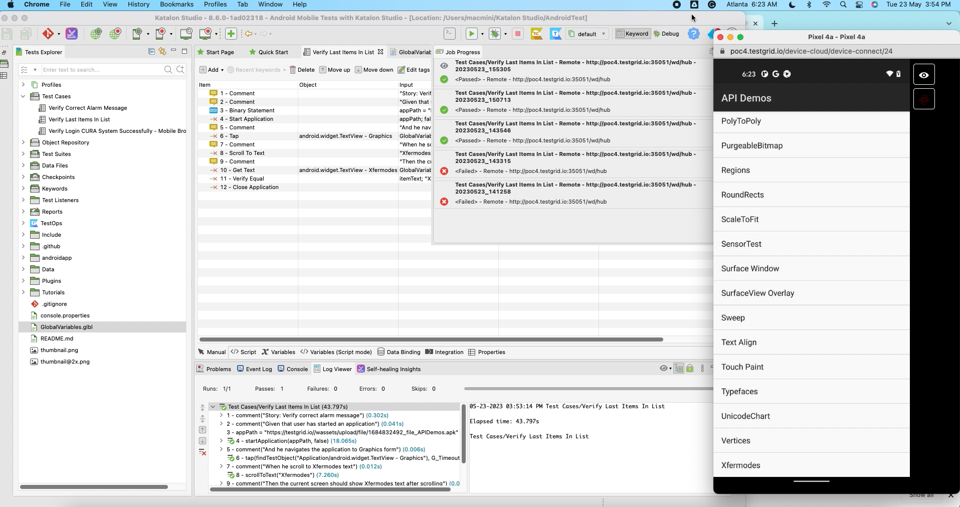Click the Spy Web globe icon

(96, 34)
